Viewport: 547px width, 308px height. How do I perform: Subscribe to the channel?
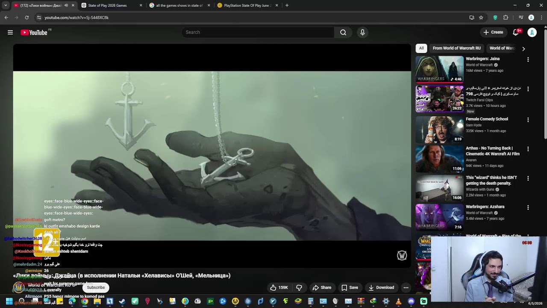point(96,287)
